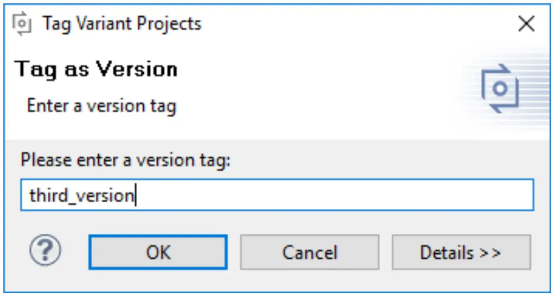Click the "Enter a version tag" subtitle
554x296 pixels.
coord(101,106)
